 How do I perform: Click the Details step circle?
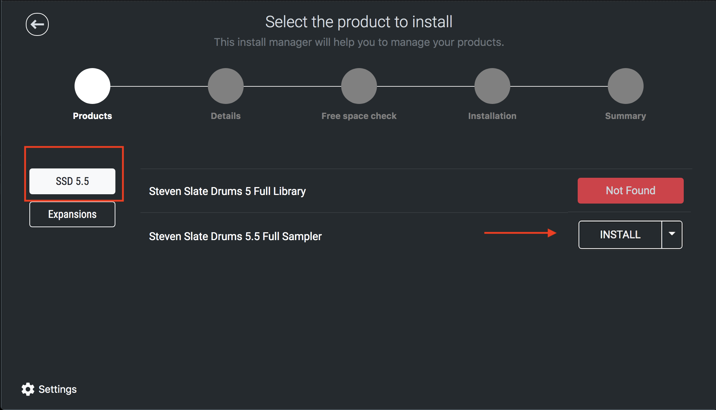(226, 86)
